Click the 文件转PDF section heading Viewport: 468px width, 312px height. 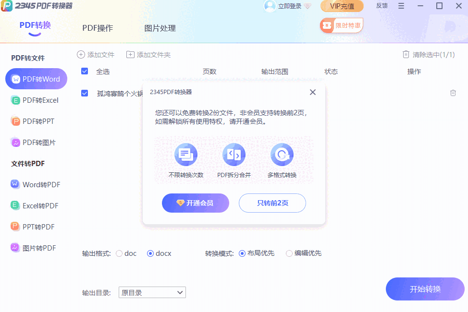[x=28, y=164]
